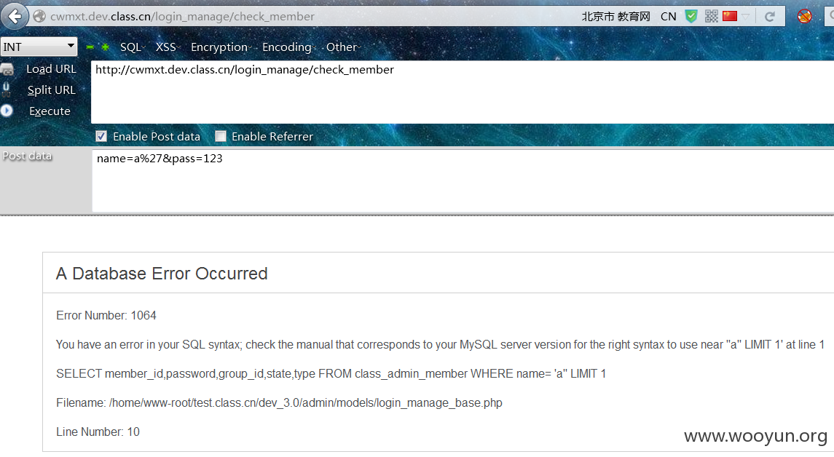
Task: Click the SELECT member_id query line
Action: pyautogui.click(x=331, y=373)
